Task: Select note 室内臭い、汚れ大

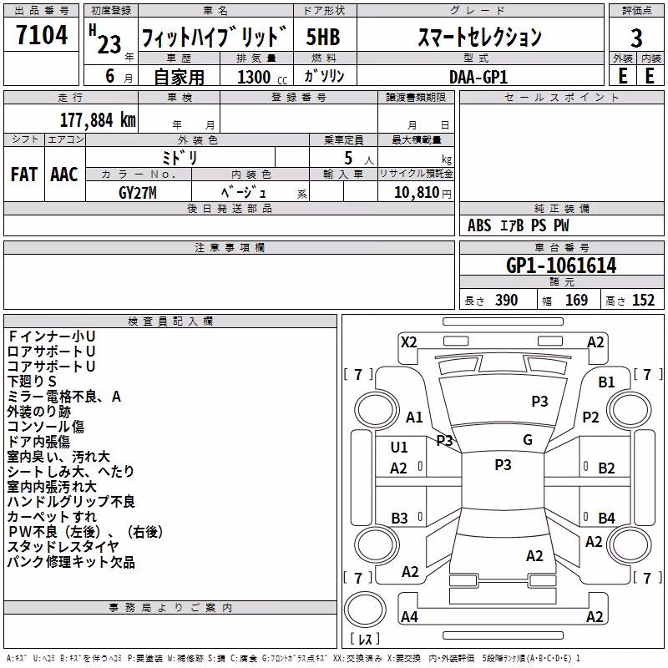Action: coord(58,457)
